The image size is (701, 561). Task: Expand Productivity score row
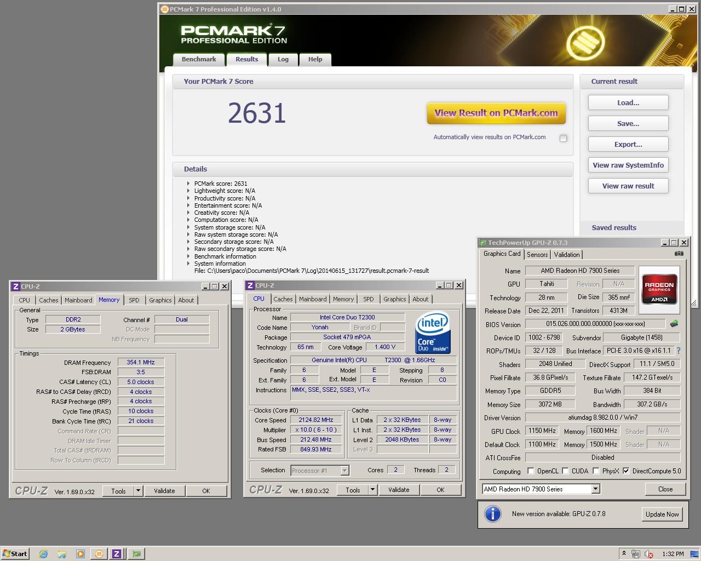click(188, 198)
